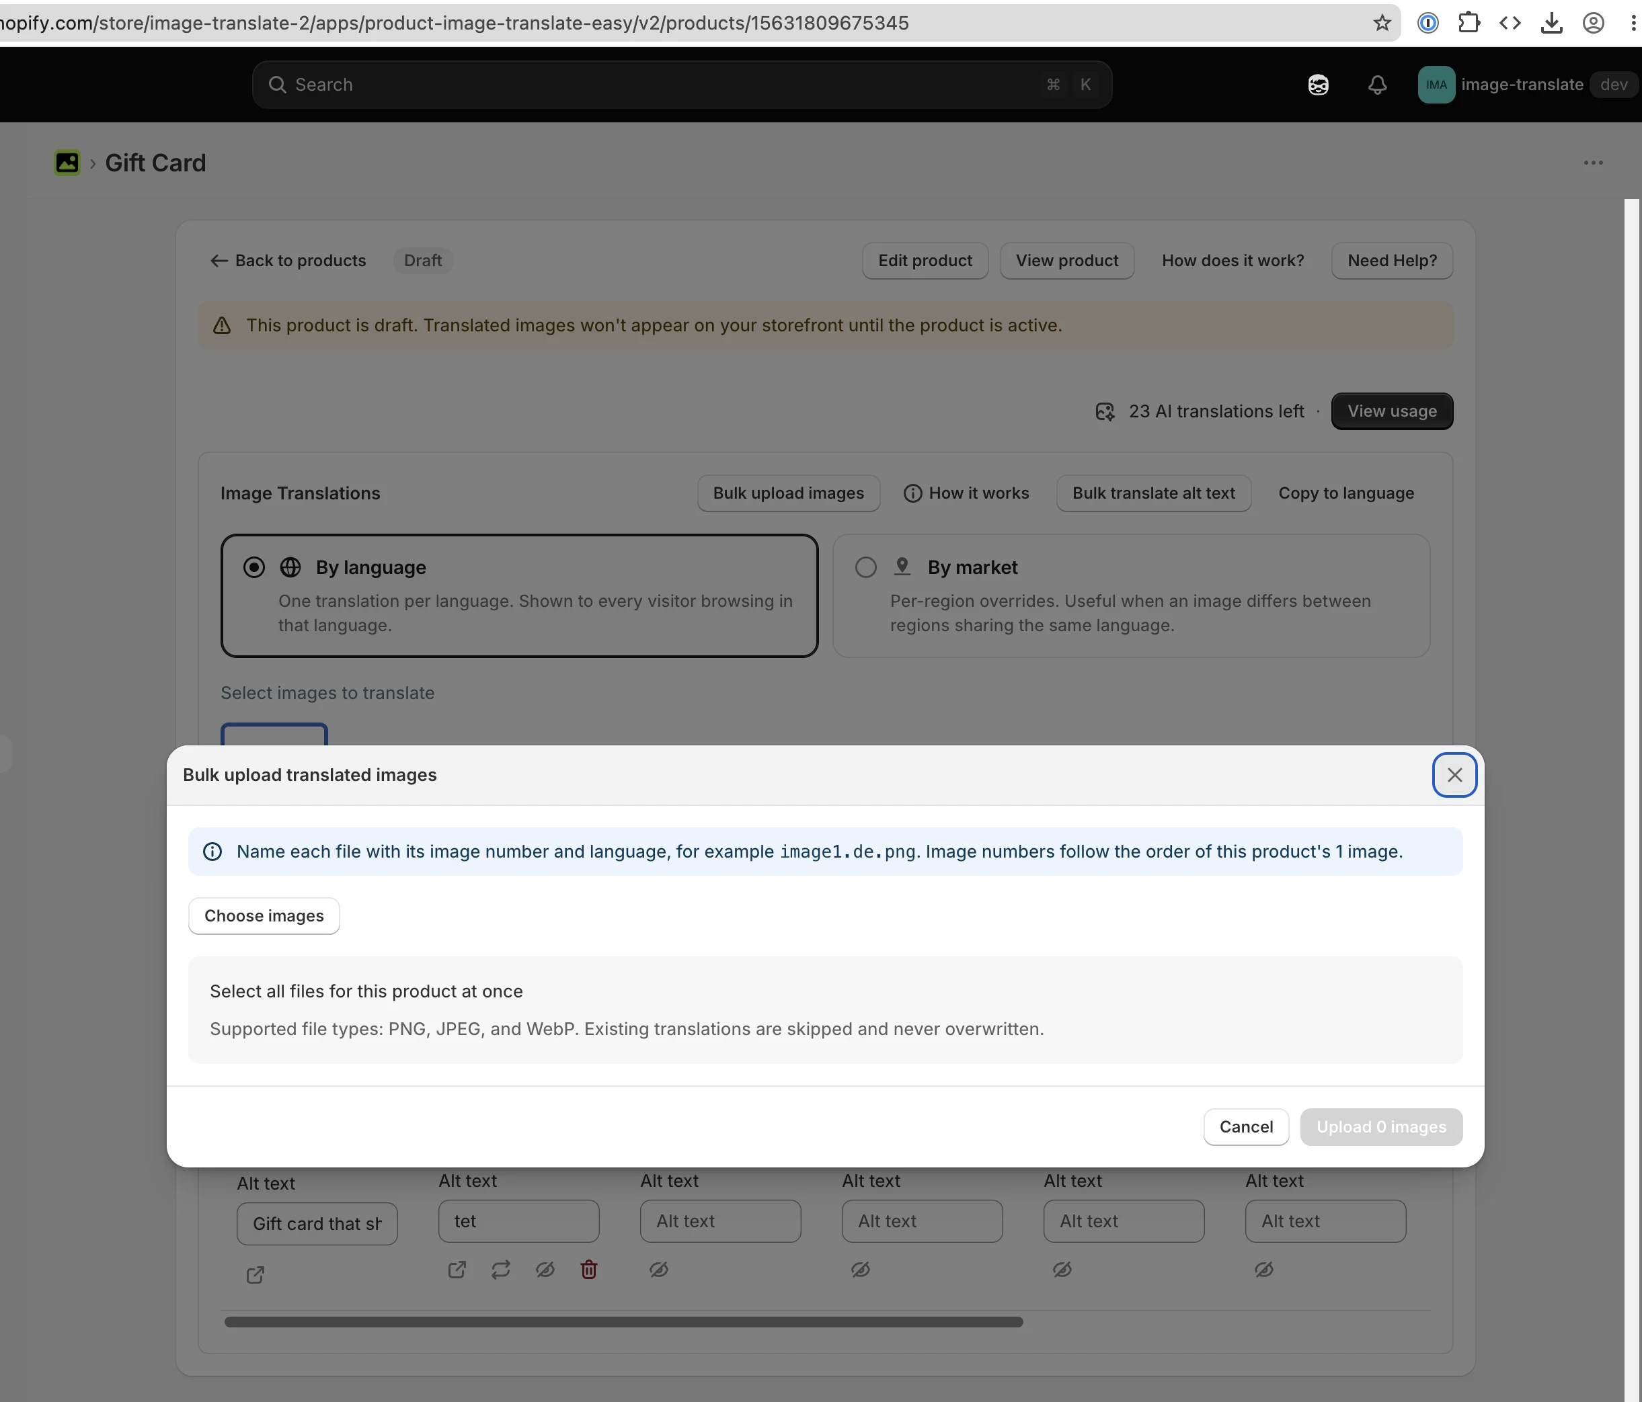Click the code brackets devtools icon

1510,23
